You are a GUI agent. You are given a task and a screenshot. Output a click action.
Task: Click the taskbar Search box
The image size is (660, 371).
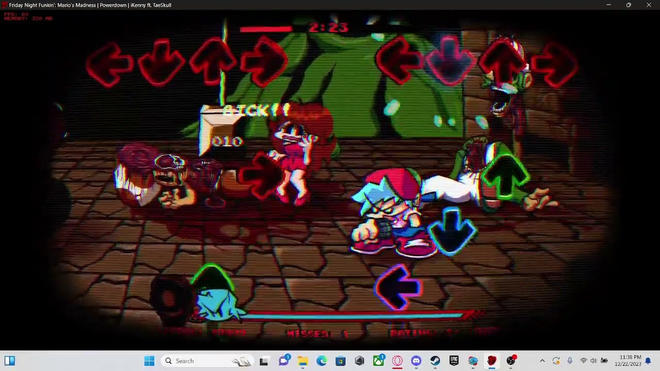(x=208, y=361)
